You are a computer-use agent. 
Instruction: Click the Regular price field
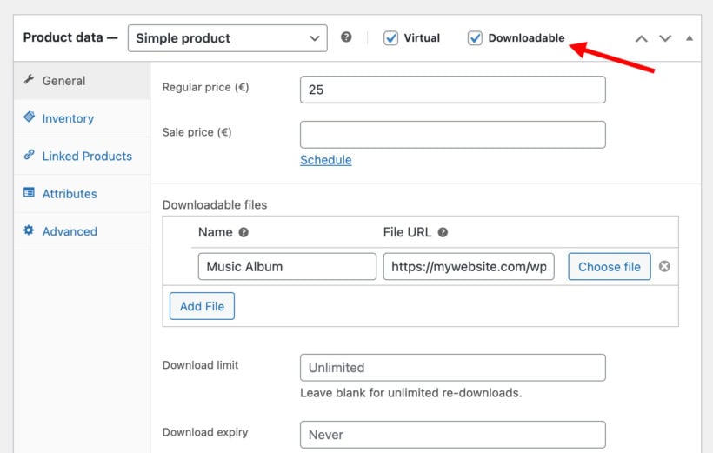(x=453, y=90)
